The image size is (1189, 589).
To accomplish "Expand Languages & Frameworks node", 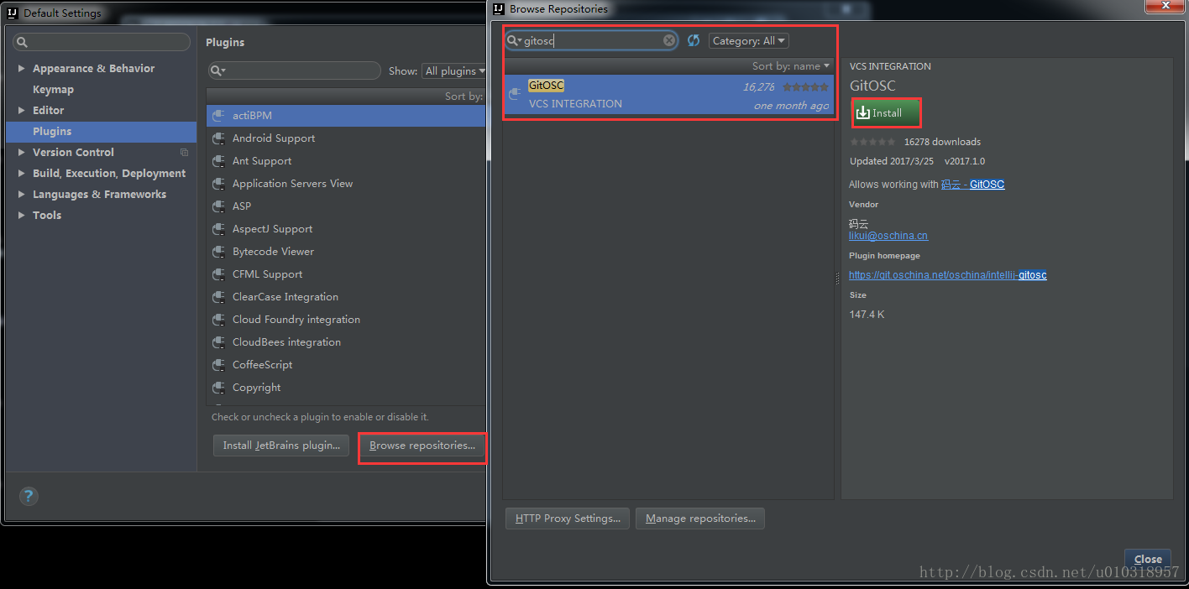I will click(x=21, y=195).
